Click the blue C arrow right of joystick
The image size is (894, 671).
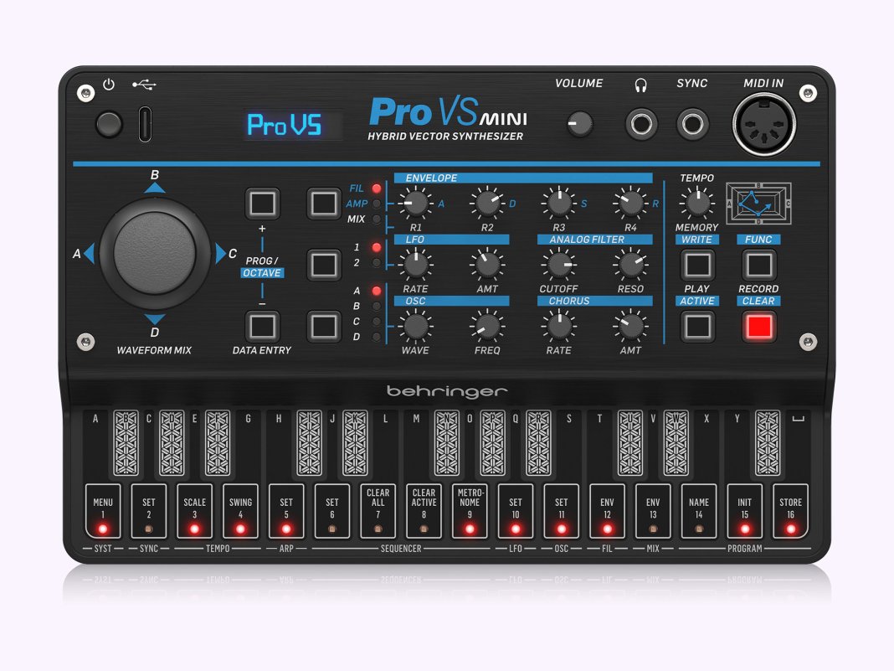(x=220, y=253)
